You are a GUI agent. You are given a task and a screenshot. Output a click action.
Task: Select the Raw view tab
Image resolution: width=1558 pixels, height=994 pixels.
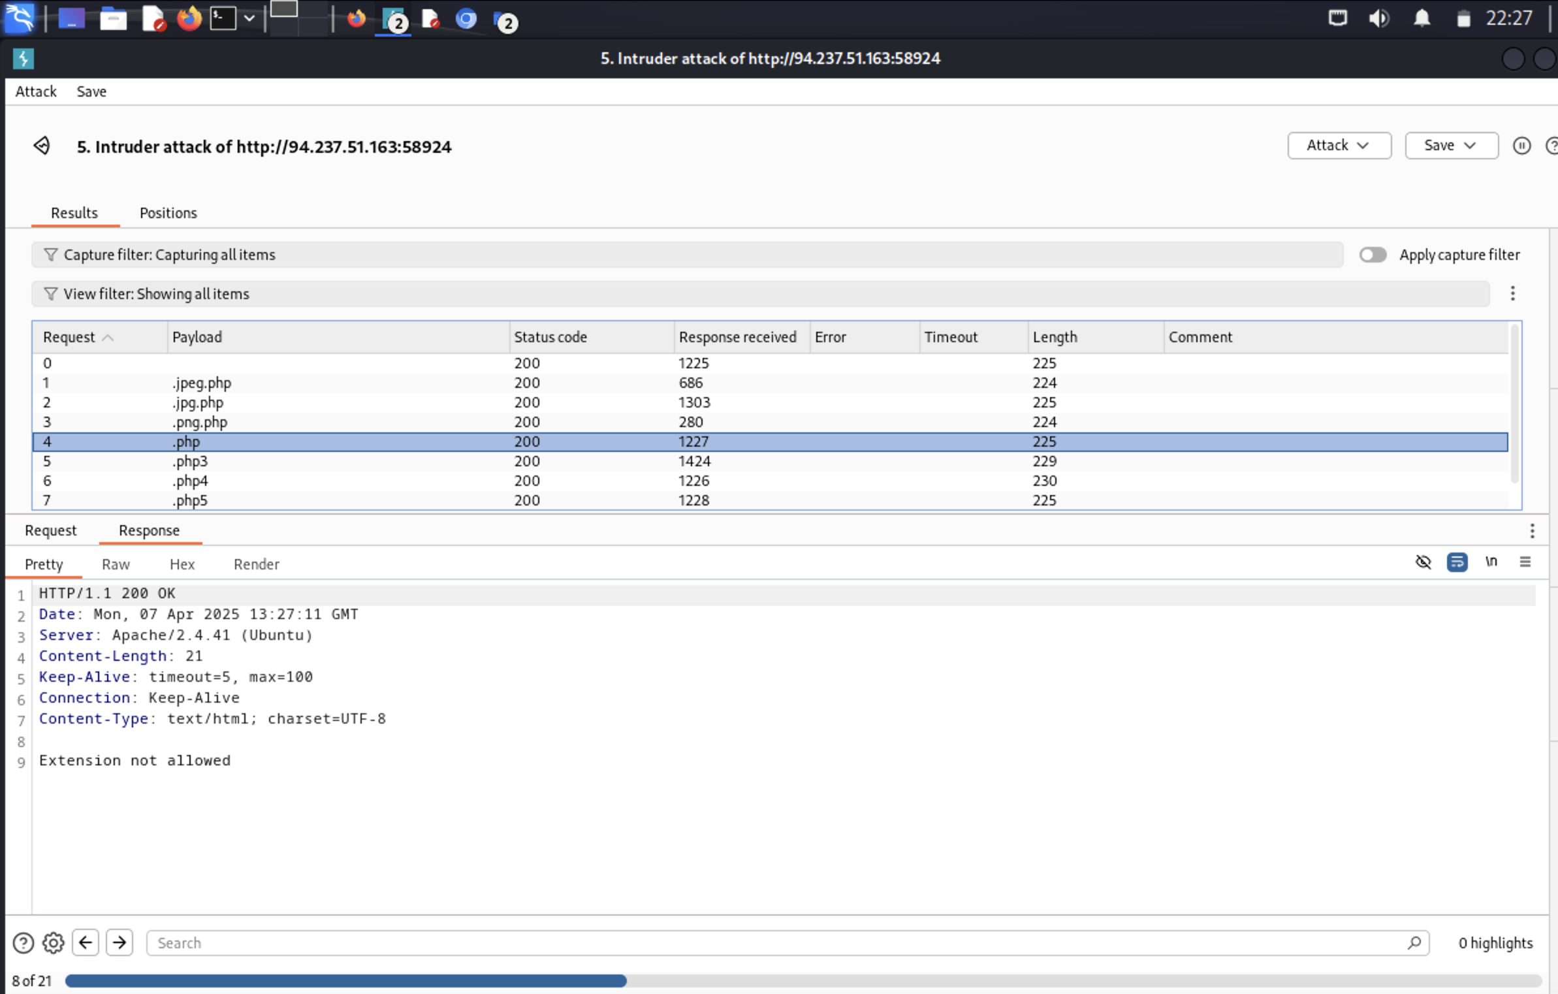(116, 564)
